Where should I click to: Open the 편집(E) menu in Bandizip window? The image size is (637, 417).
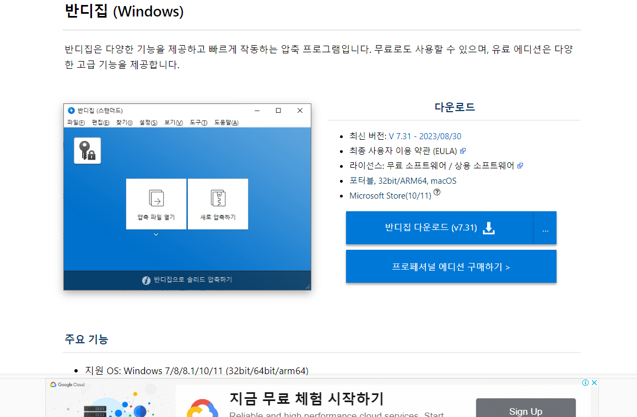[100, 123]
